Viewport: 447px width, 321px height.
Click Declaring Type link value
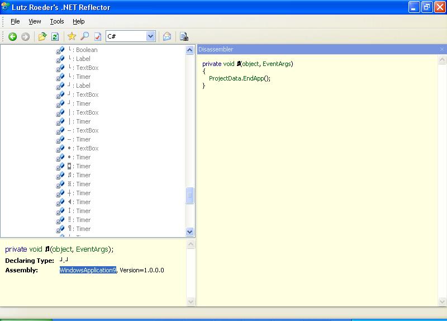(x=64, y=260)
